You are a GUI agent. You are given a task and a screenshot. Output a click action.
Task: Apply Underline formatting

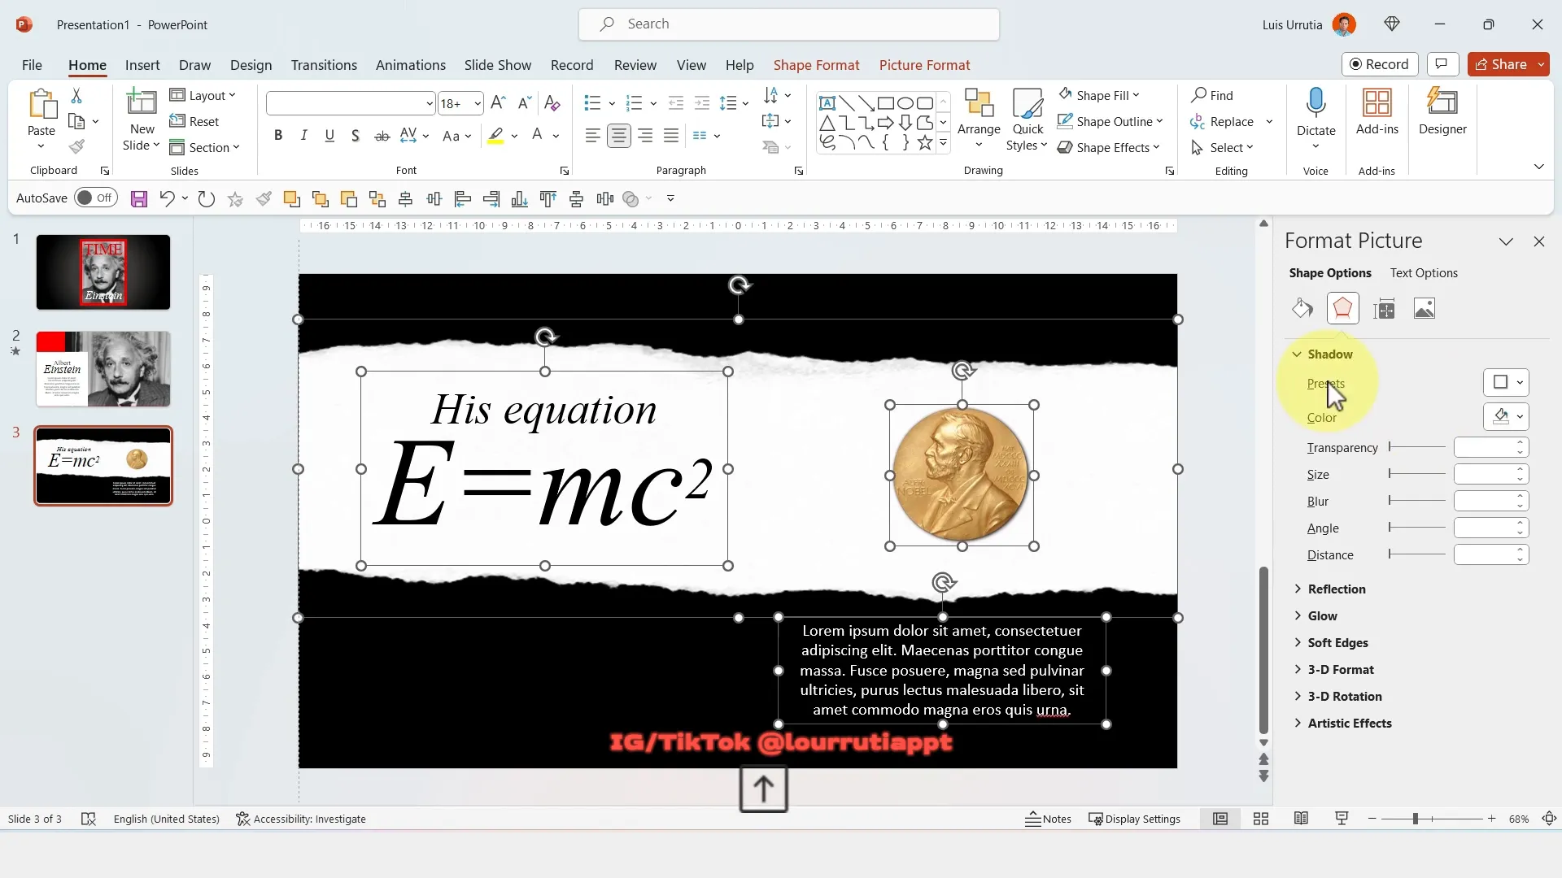pyautogui.click(x=329, y=136)
